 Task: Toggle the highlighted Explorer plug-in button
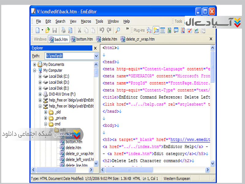[x=156, y=30]
